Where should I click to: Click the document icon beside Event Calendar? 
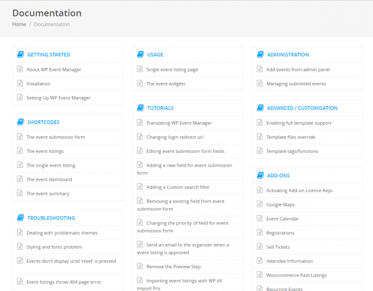click(260, 218)
